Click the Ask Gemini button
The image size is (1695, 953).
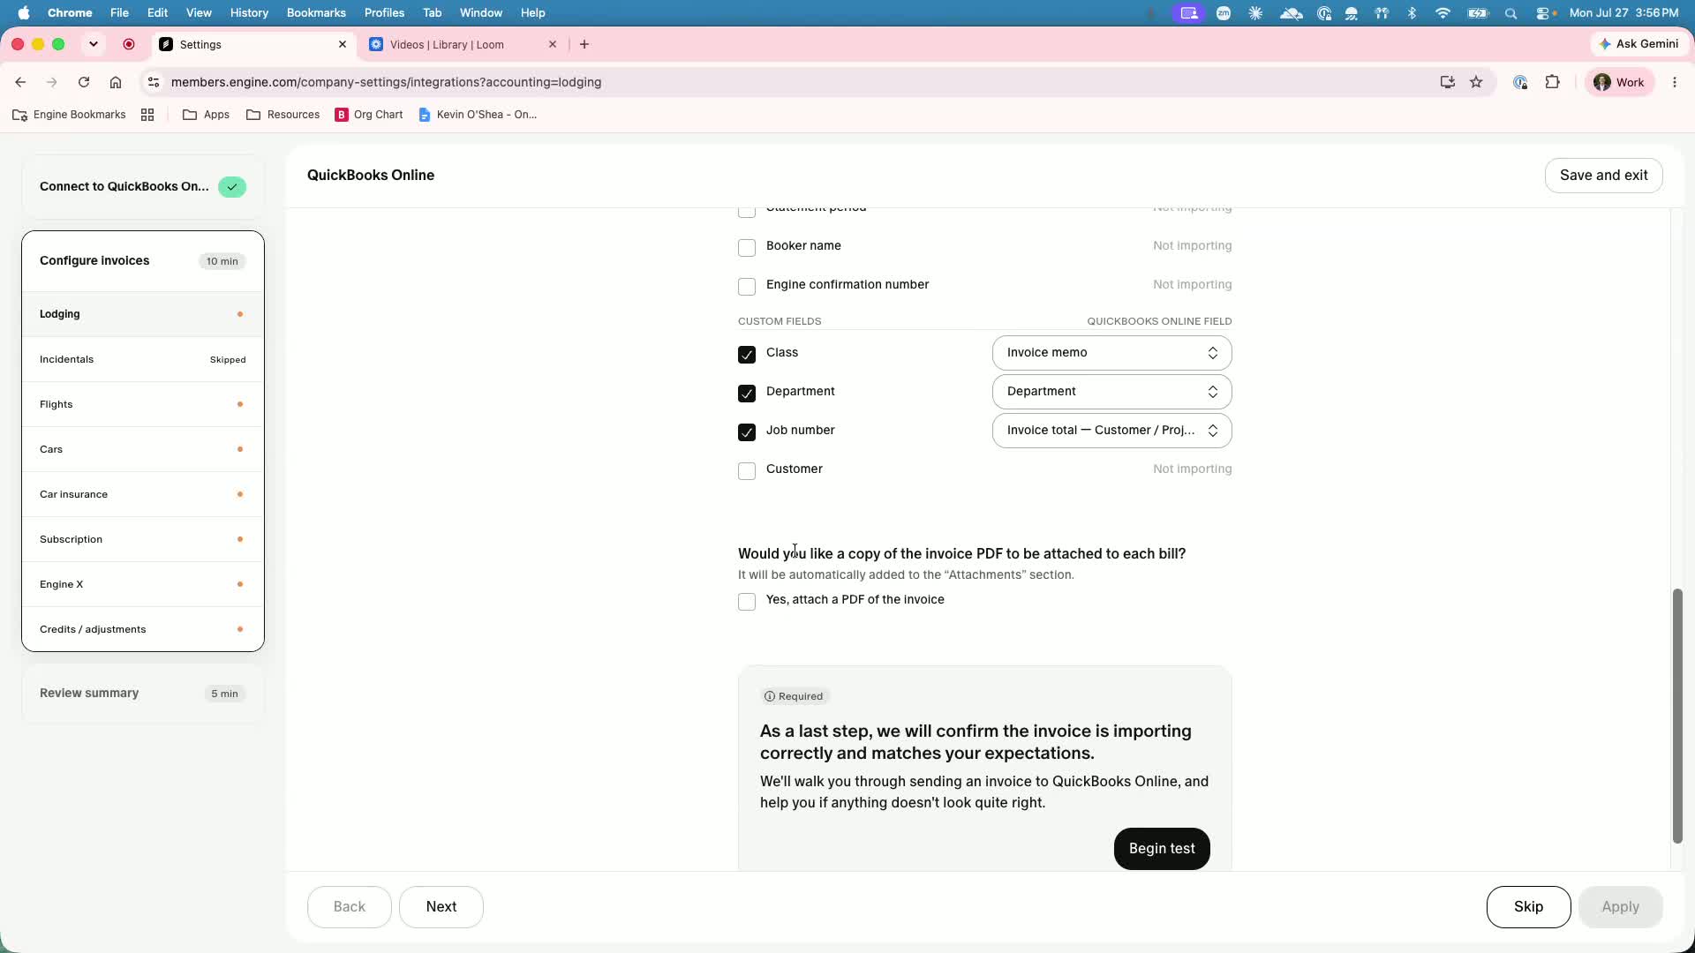[1638, 44]
